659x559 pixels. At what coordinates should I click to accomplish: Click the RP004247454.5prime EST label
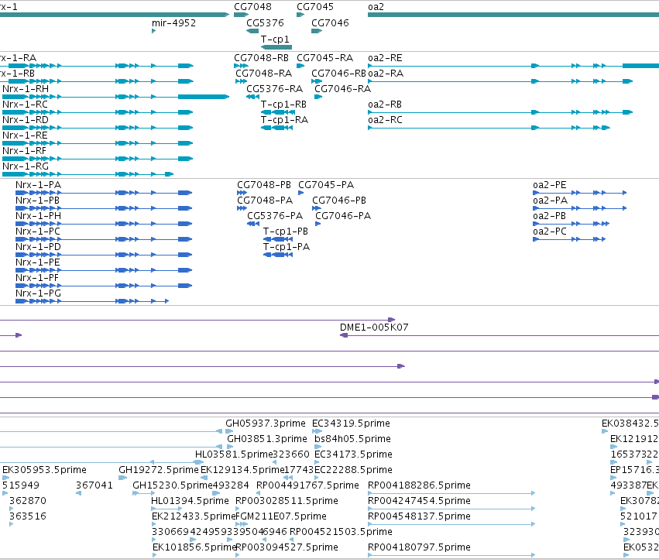coord(419,501)
